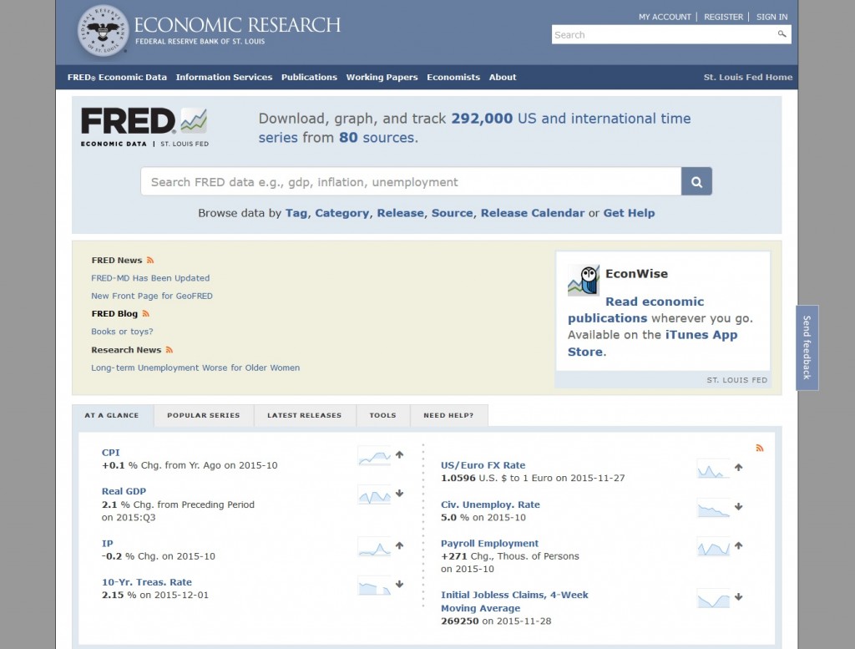Browse data by Source

452,213
